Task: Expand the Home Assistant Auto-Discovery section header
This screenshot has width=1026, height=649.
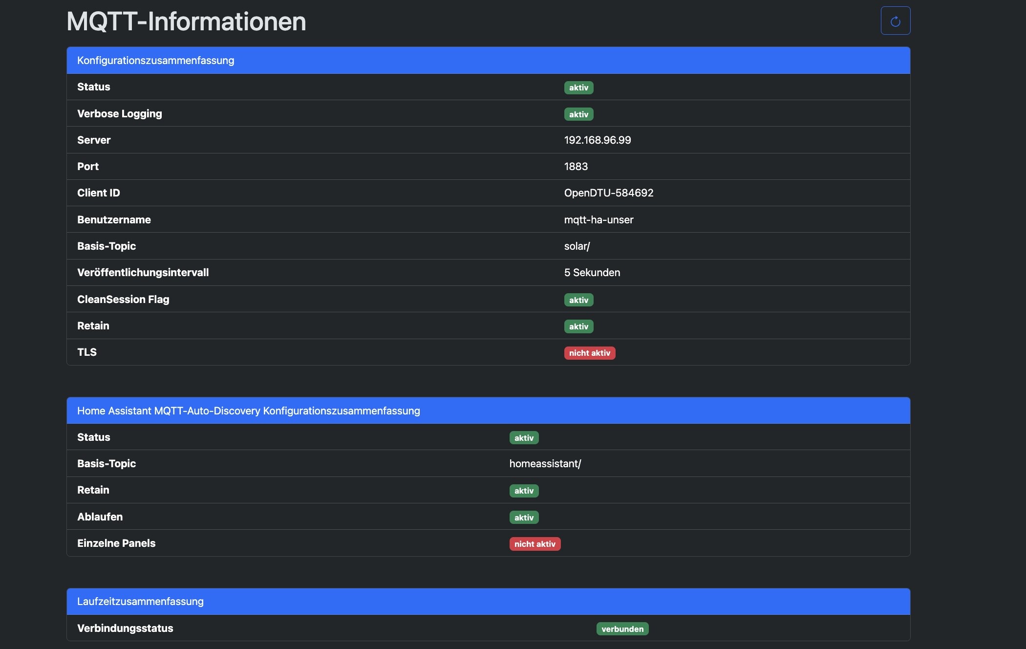Action: [x=248, y=411]
